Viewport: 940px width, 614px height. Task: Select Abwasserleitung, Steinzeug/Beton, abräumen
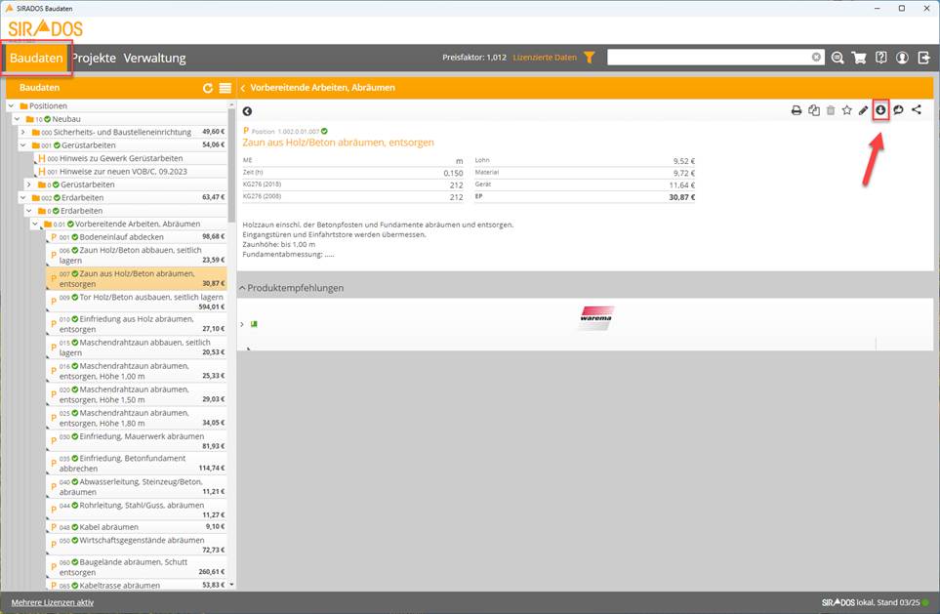tap(137, 486)
